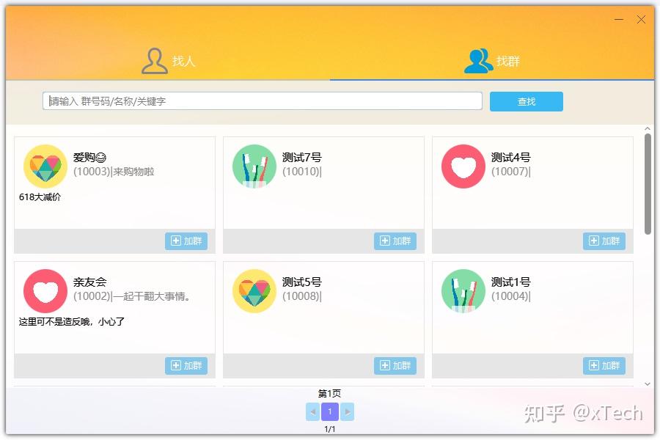Click the 618大减价 description text
Screen dimensions: 660x440
tap(40, 197)
